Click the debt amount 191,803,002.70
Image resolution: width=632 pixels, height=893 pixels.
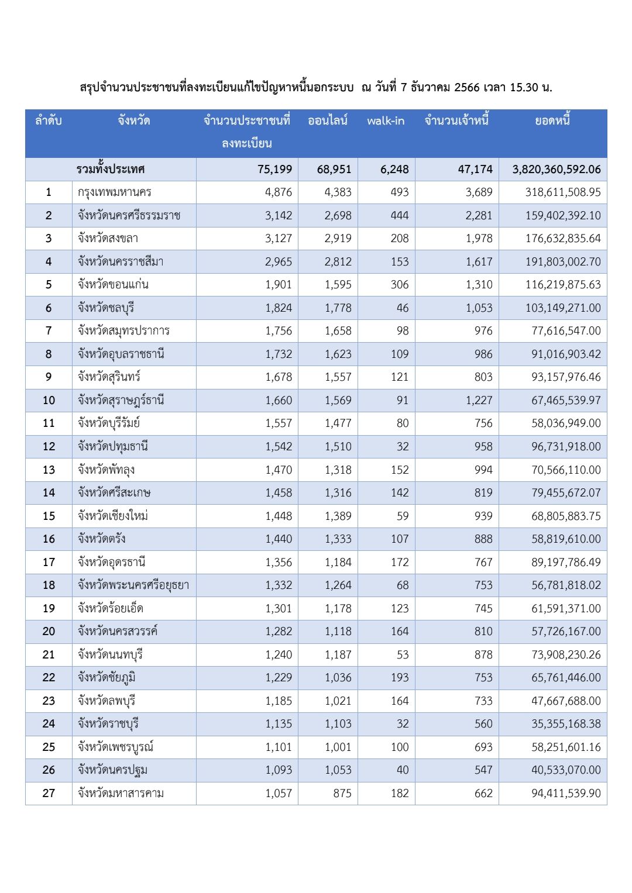pyautogui.click(x=563, y=262)
